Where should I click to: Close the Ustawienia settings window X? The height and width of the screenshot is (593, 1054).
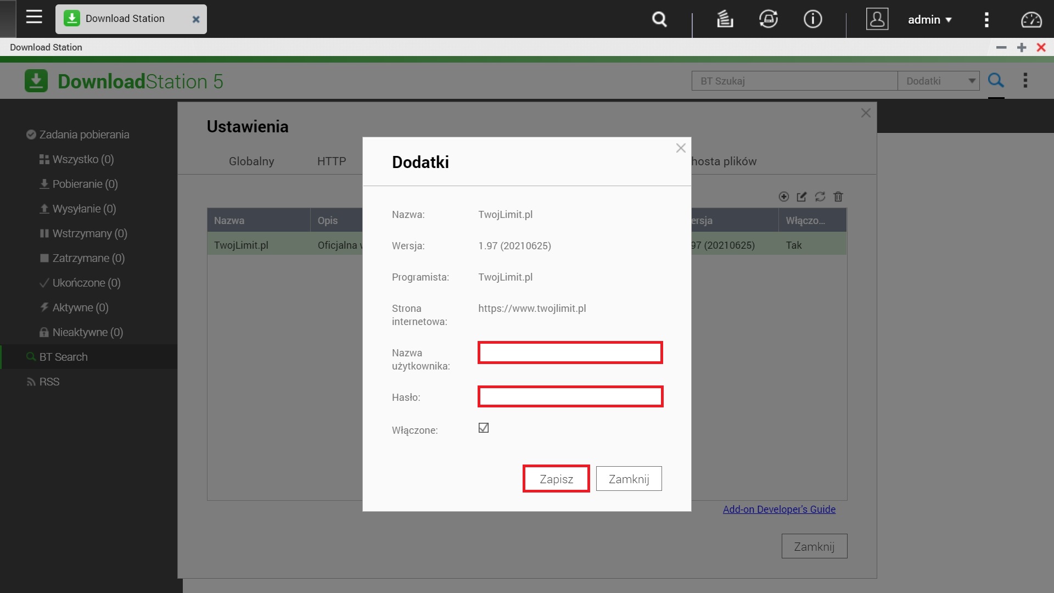[866, 113]
